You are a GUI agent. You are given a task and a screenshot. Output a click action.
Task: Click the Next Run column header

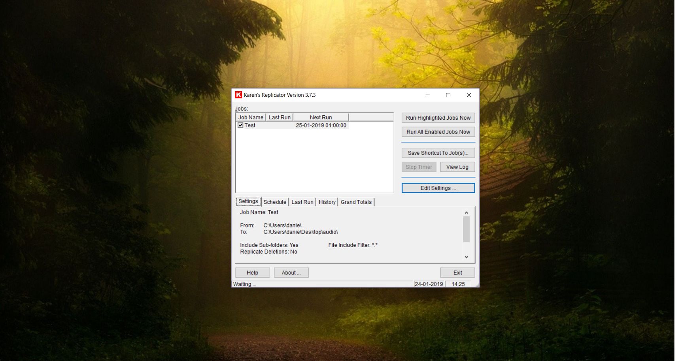(x=321, y=117)
